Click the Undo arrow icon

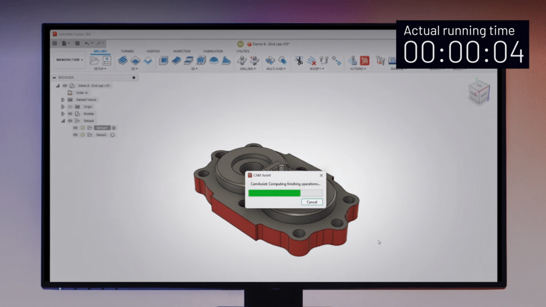click(x=86, y=43)
